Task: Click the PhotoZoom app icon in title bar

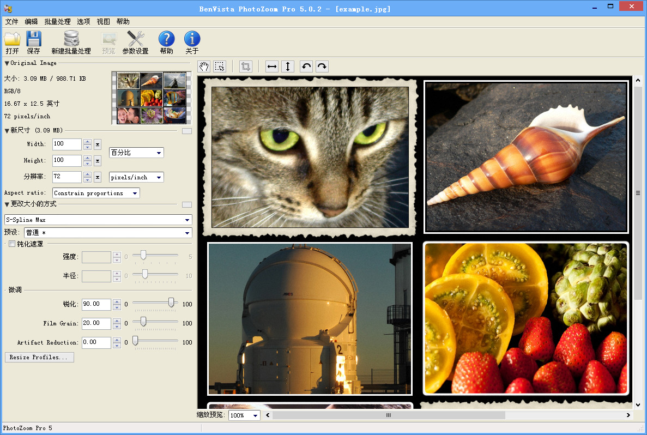Action: [8, 9]
